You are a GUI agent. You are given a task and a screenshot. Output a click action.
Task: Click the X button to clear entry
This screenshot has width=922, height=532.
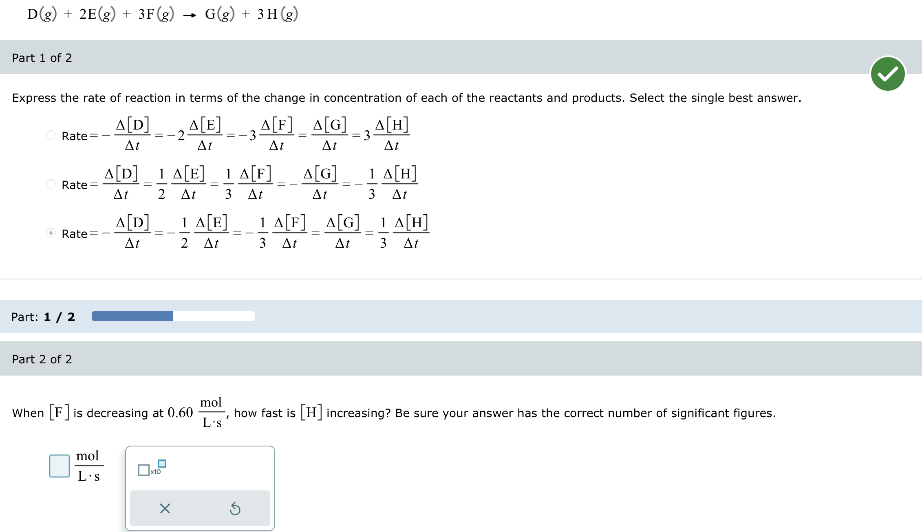click(x=164, y=508)
